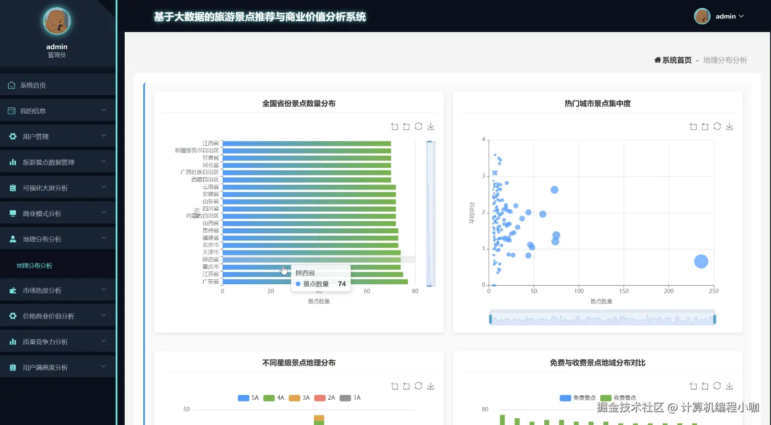Click the admin avatar in sidebar
Image resolution: width=771 pixels, height=425 pixels.
click(x=57, y=21)
